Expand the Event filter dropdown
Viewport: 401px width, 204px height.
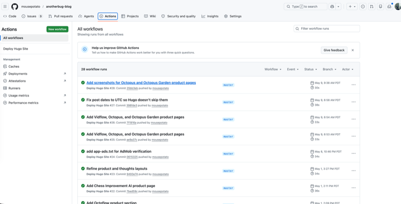(293, 69)
